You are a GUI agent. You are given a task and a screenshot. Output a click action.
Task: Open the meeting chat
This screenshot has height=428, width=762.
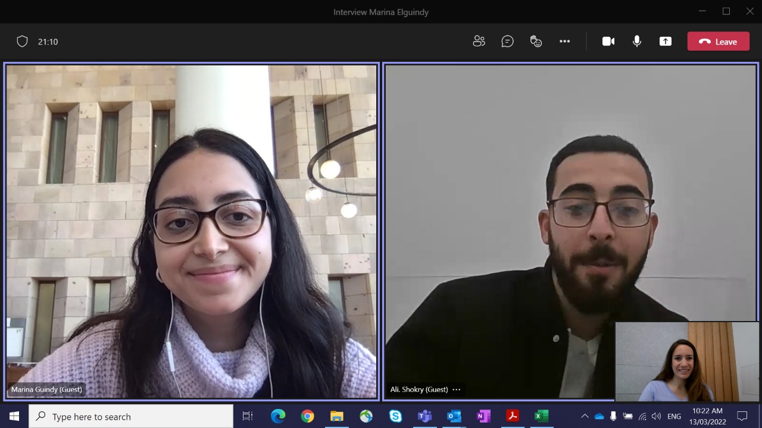pos(507,41)
